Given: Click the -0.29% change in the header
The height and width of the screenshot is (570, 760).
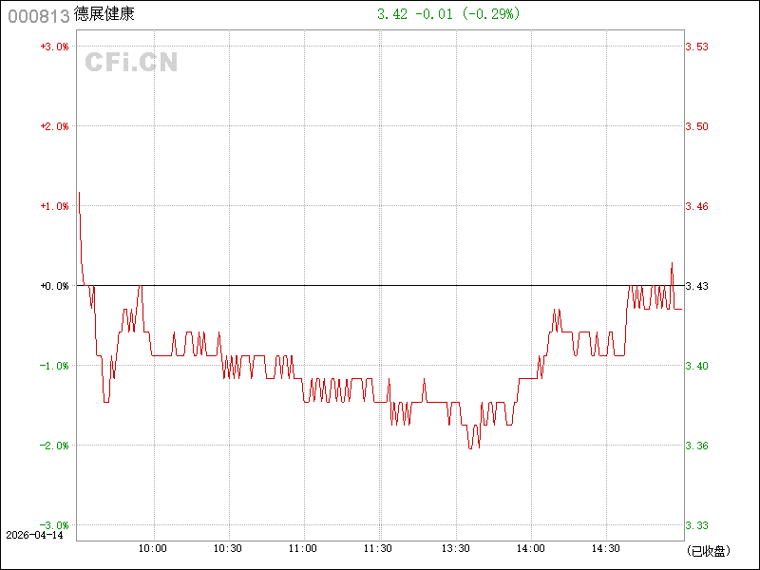Looking at the screenshot, I should (x=490, y=14).
